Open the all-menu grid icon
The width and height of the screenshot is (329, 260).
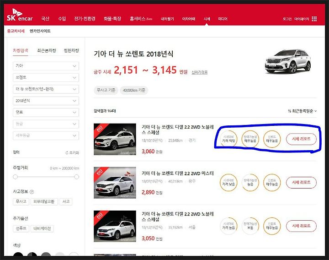click(x=314, y=19)
